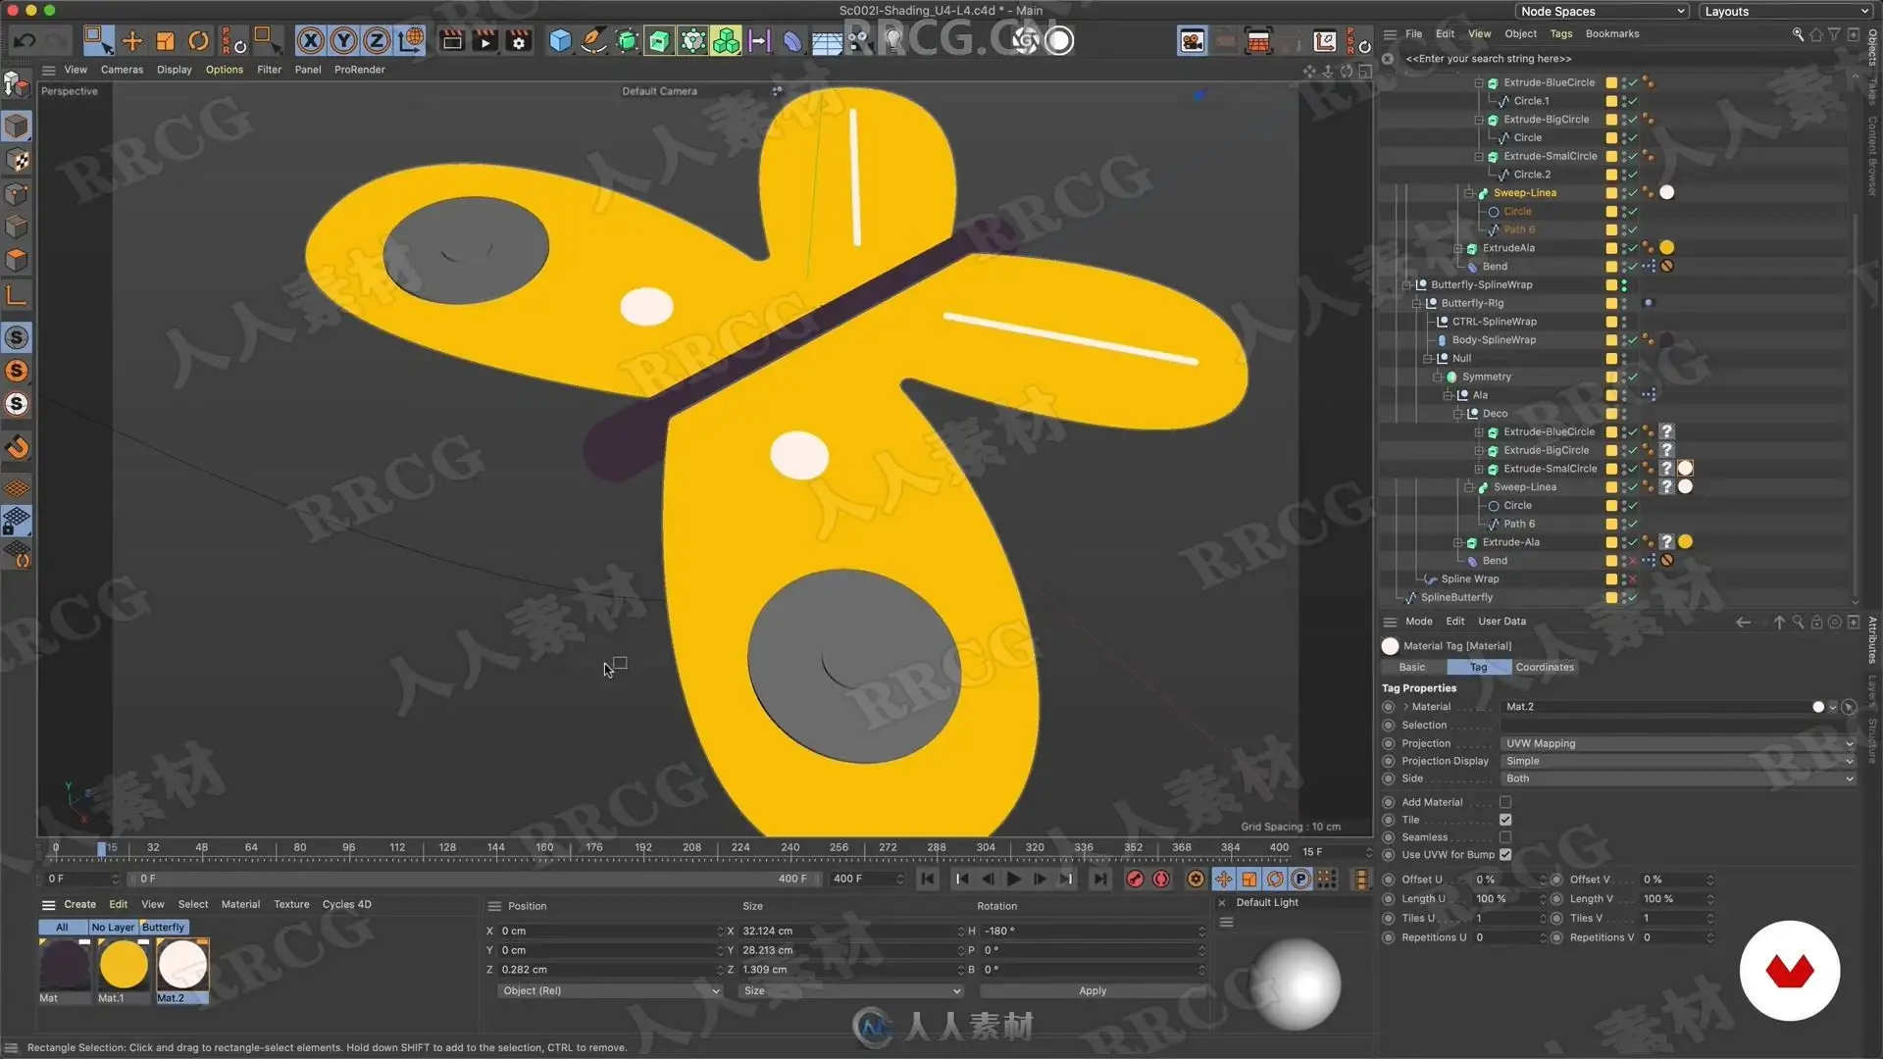1883x1059 pixels.
Task: Click the Light object icon
Action: coord(892,41)
